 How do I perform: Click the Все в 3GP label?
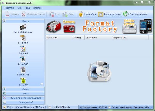tap(23, 64)
